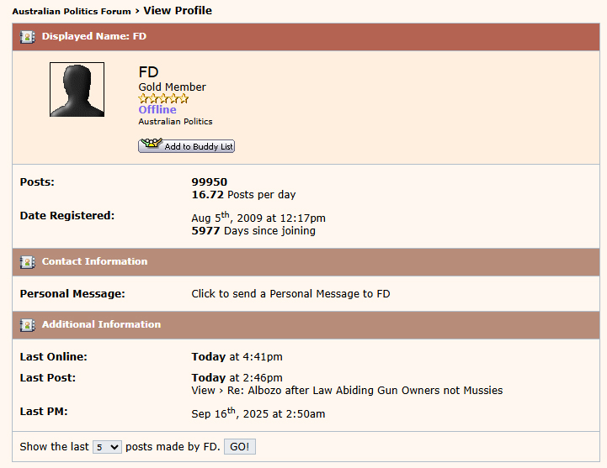The width and height of the screenshot is (607, 468).
Task: Send a Personal Message to FD
Action: tap(290, 294)
